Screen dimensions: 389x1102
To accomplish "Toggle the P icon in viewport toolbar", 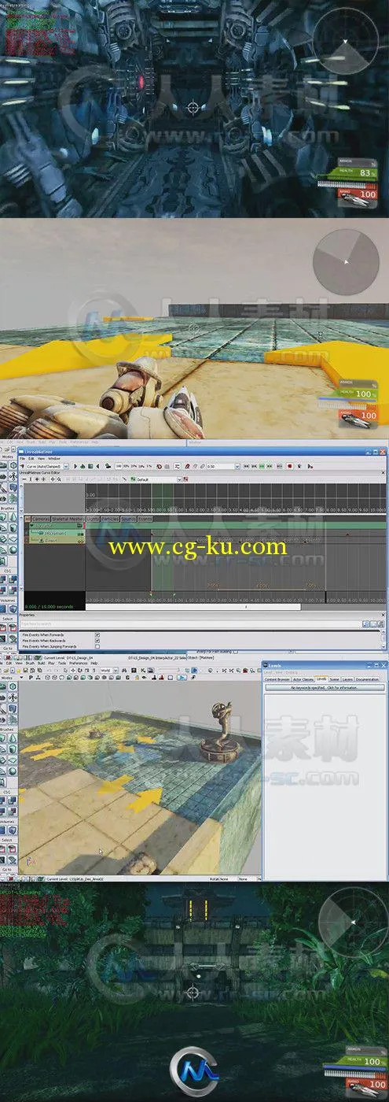I will click(x=31, y=678).
